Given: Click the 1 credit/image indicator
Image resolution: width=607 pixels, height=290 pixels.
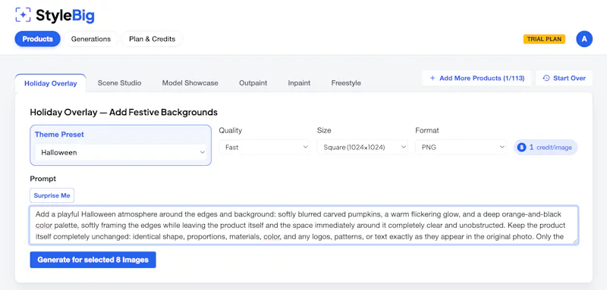Looking at the screenshot, I should point(546,147).
